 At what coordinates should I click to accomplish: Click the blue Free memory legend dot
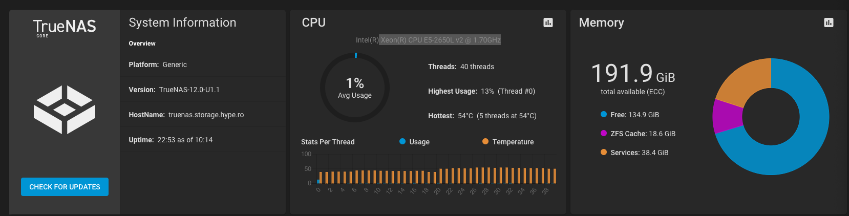[604, 115]
